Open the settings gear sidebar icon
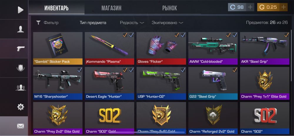Viewport: 294px width, 136px height. (21, 107)
